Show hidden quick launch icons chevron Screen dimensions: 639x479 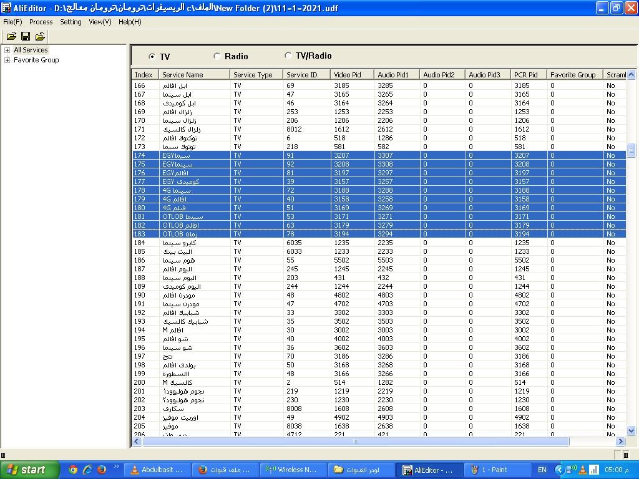(115, 467)
